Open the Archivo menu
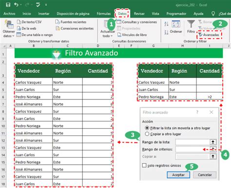This screenshot has width=231, height=188. click(9, 14)
